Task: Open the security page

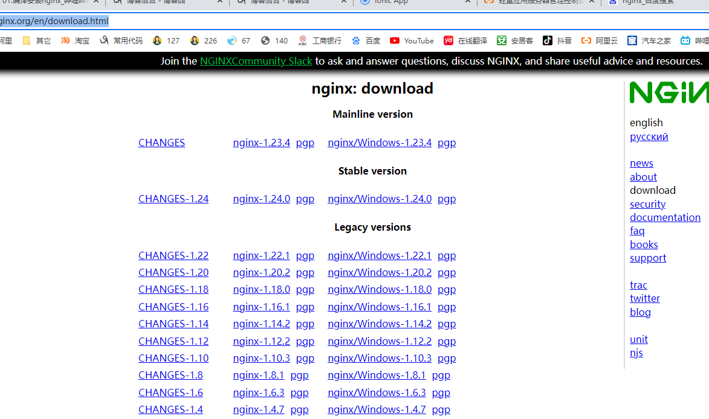Action: 647,205
